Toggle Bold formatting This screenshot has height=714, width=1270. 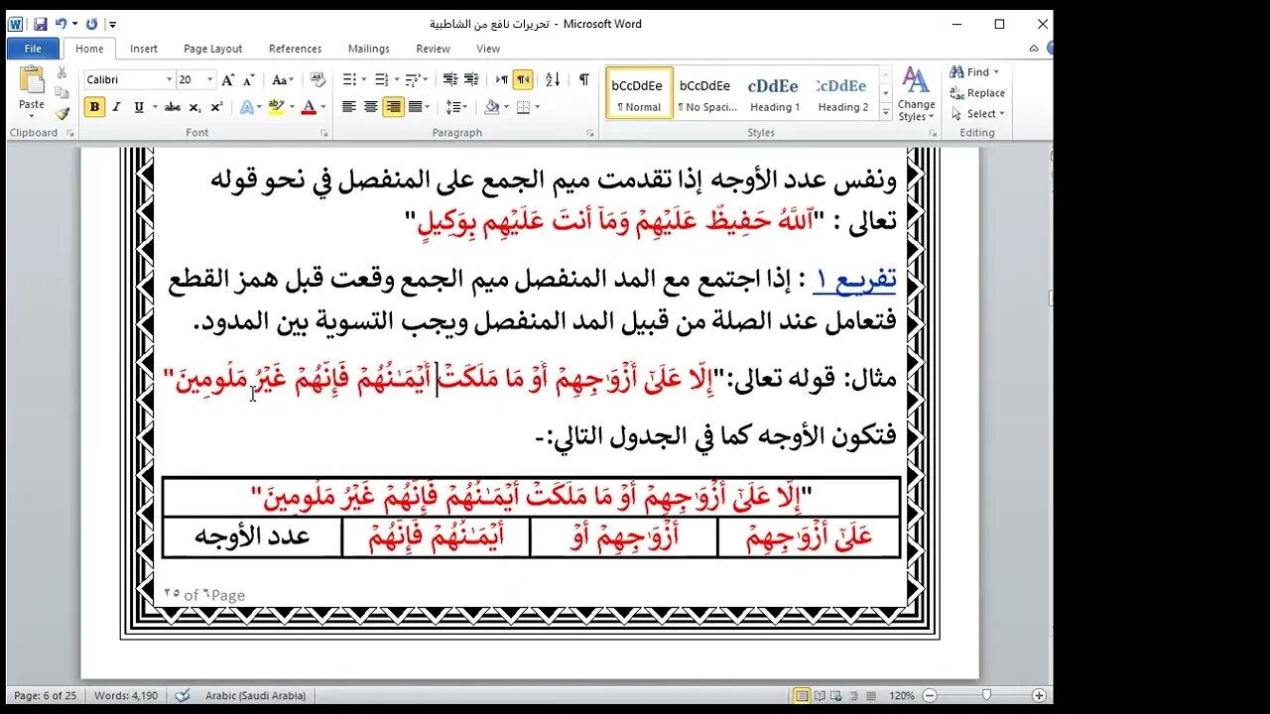tap(94, 107)
